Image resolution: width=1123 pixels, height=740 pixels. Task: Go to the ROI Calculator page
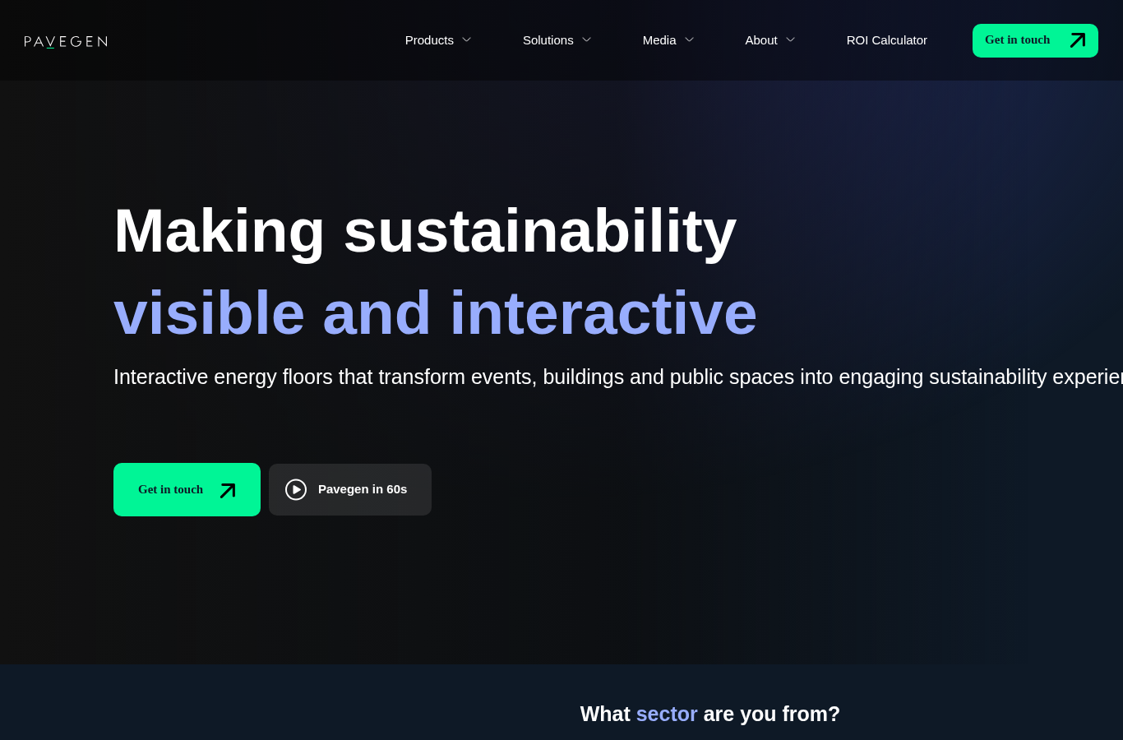pos(887,40)
